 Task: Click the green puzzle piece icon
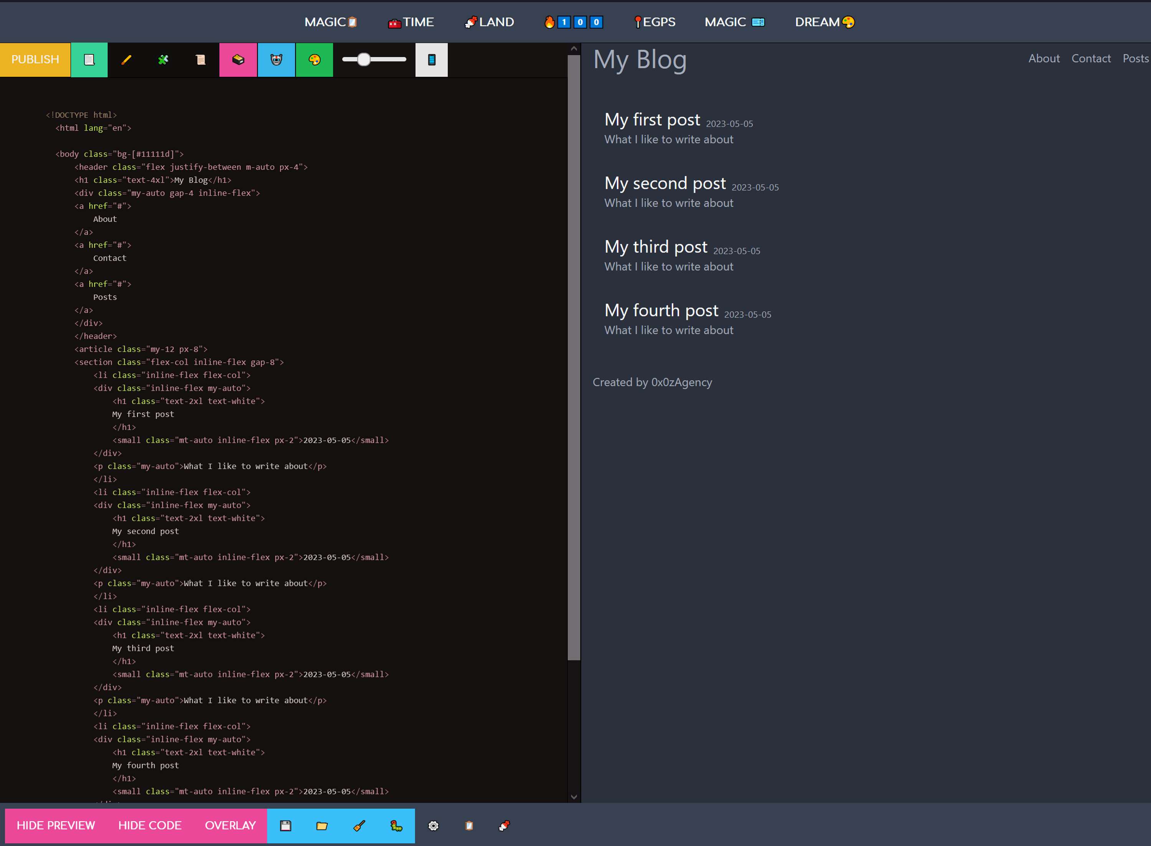pyautogui.click(x=163, y=60)
